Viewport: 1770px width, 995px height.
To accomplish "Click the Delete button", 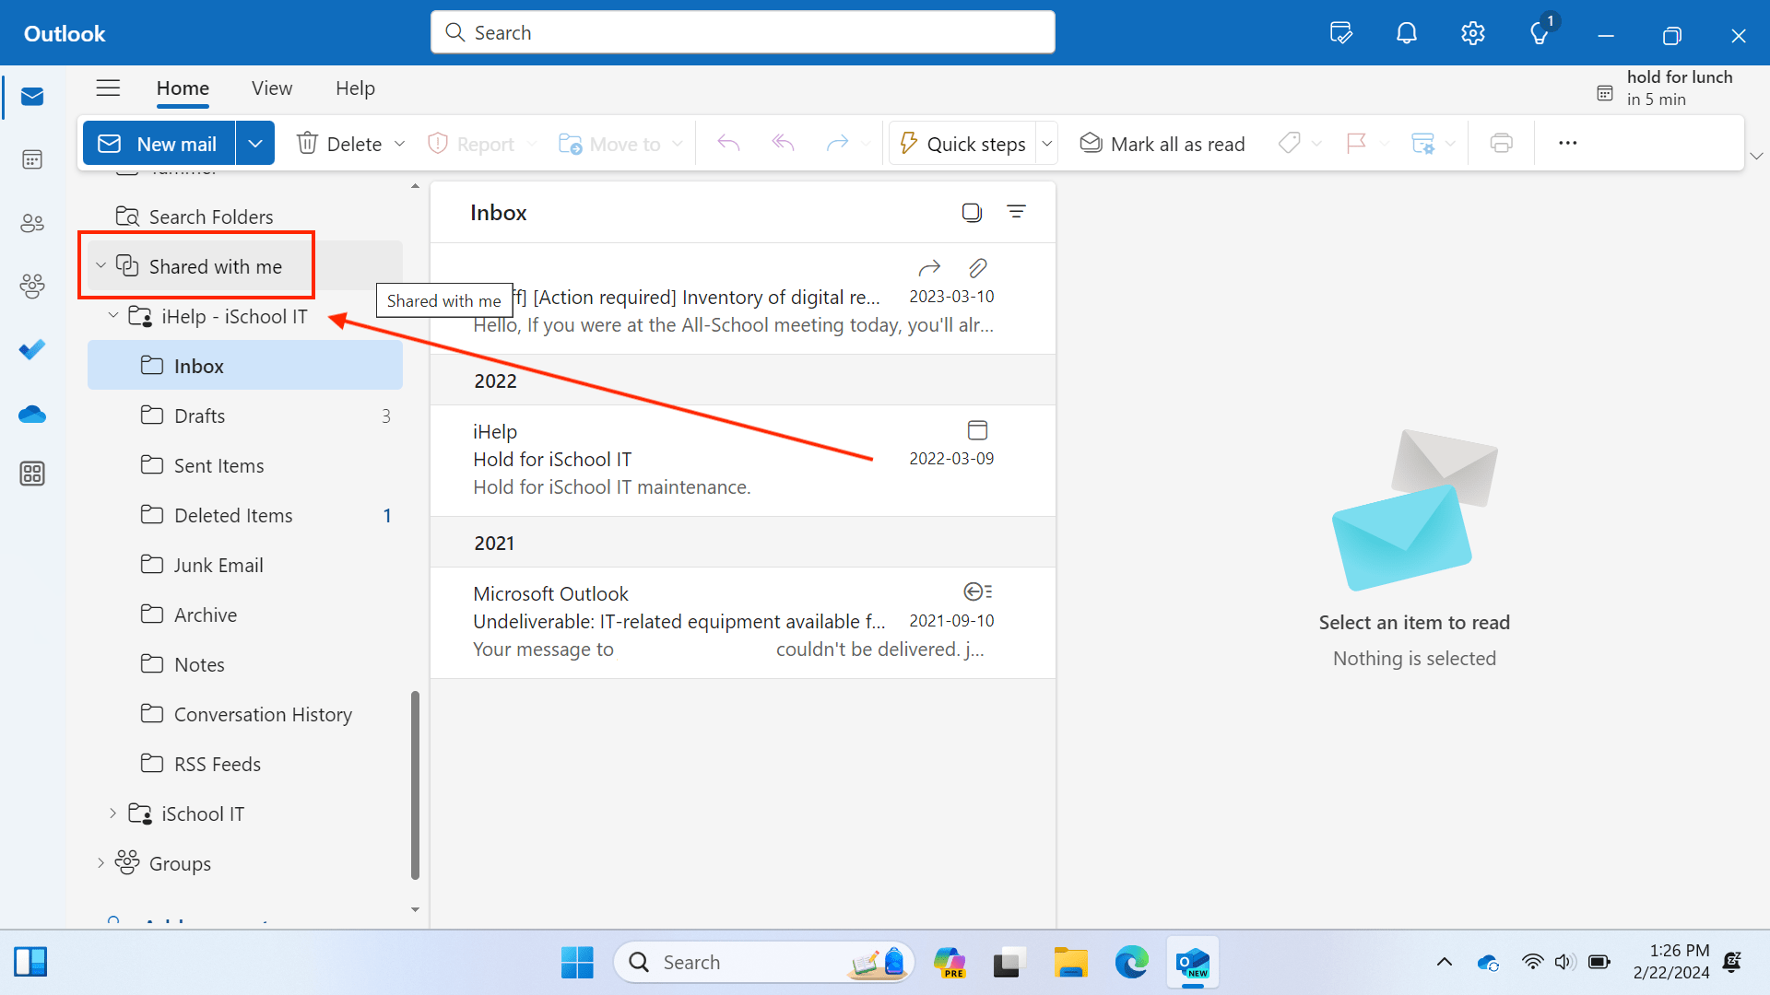I will [339, 144].
